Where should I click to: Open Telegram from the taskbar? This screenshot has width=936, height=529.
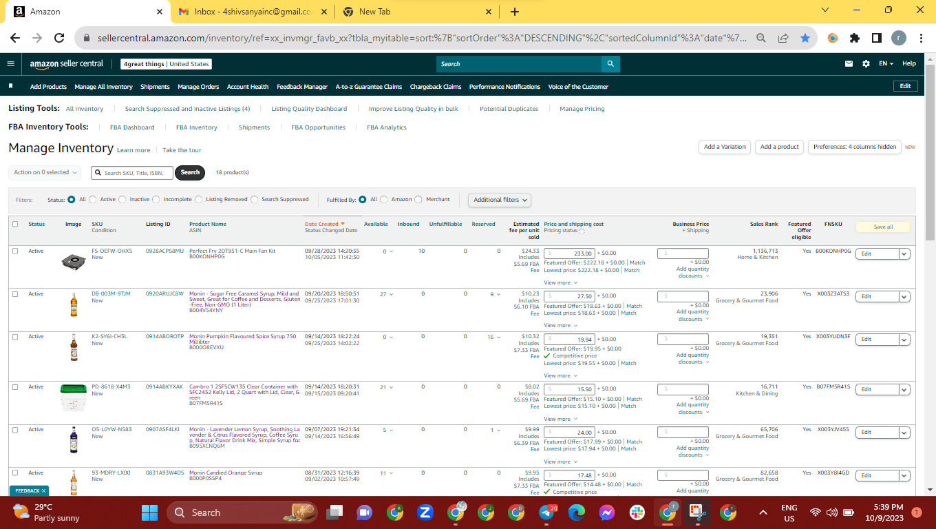549,512
